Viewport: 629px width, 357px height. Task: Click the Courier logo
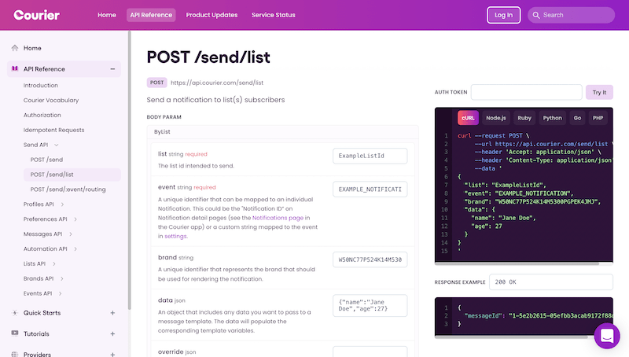click(x=36, y=14)
